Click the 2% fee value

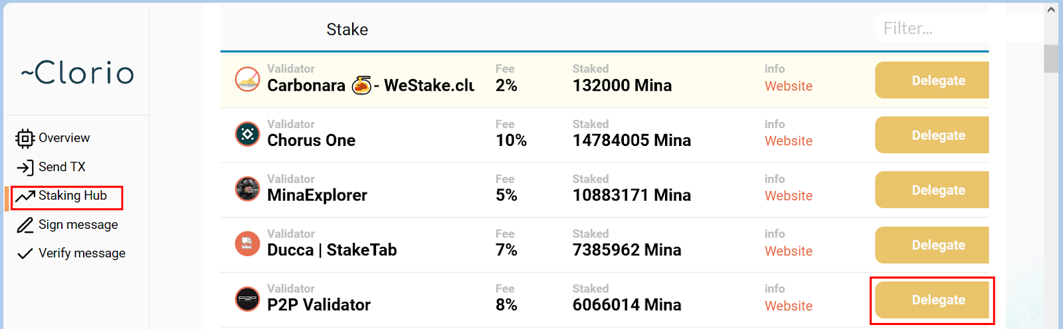click(506, 86)
